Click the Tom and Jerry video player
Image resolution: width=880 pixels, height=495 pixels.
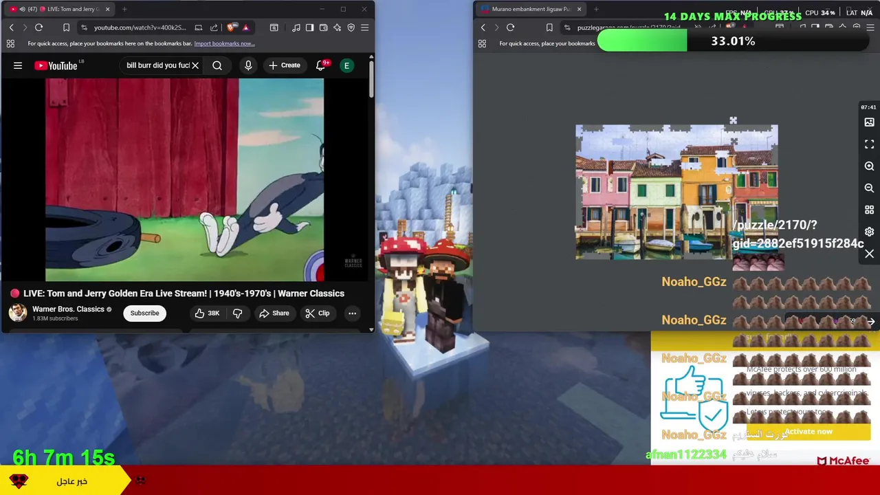[184, 180]
